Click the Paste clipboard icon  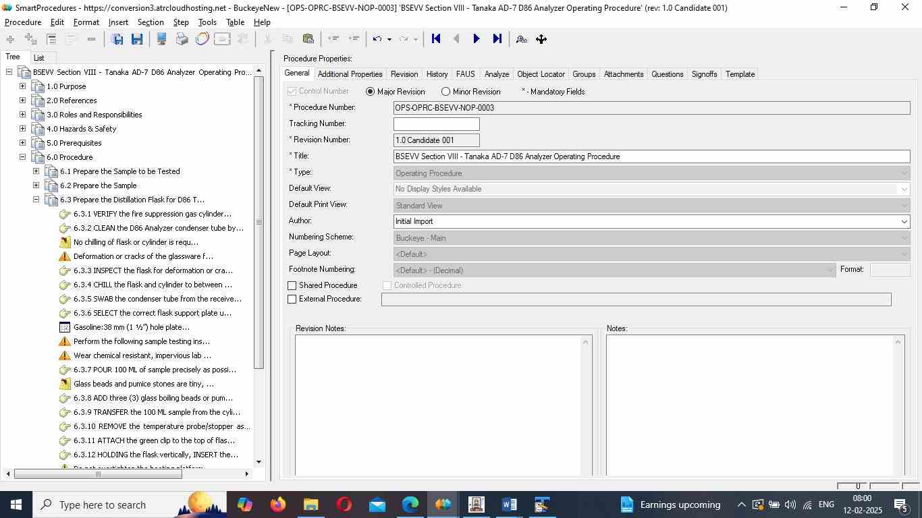(x=308, y=39)
